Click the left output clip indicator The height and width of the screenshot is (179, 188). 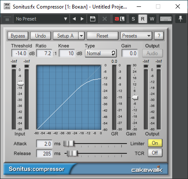click(x=146, y=66)
